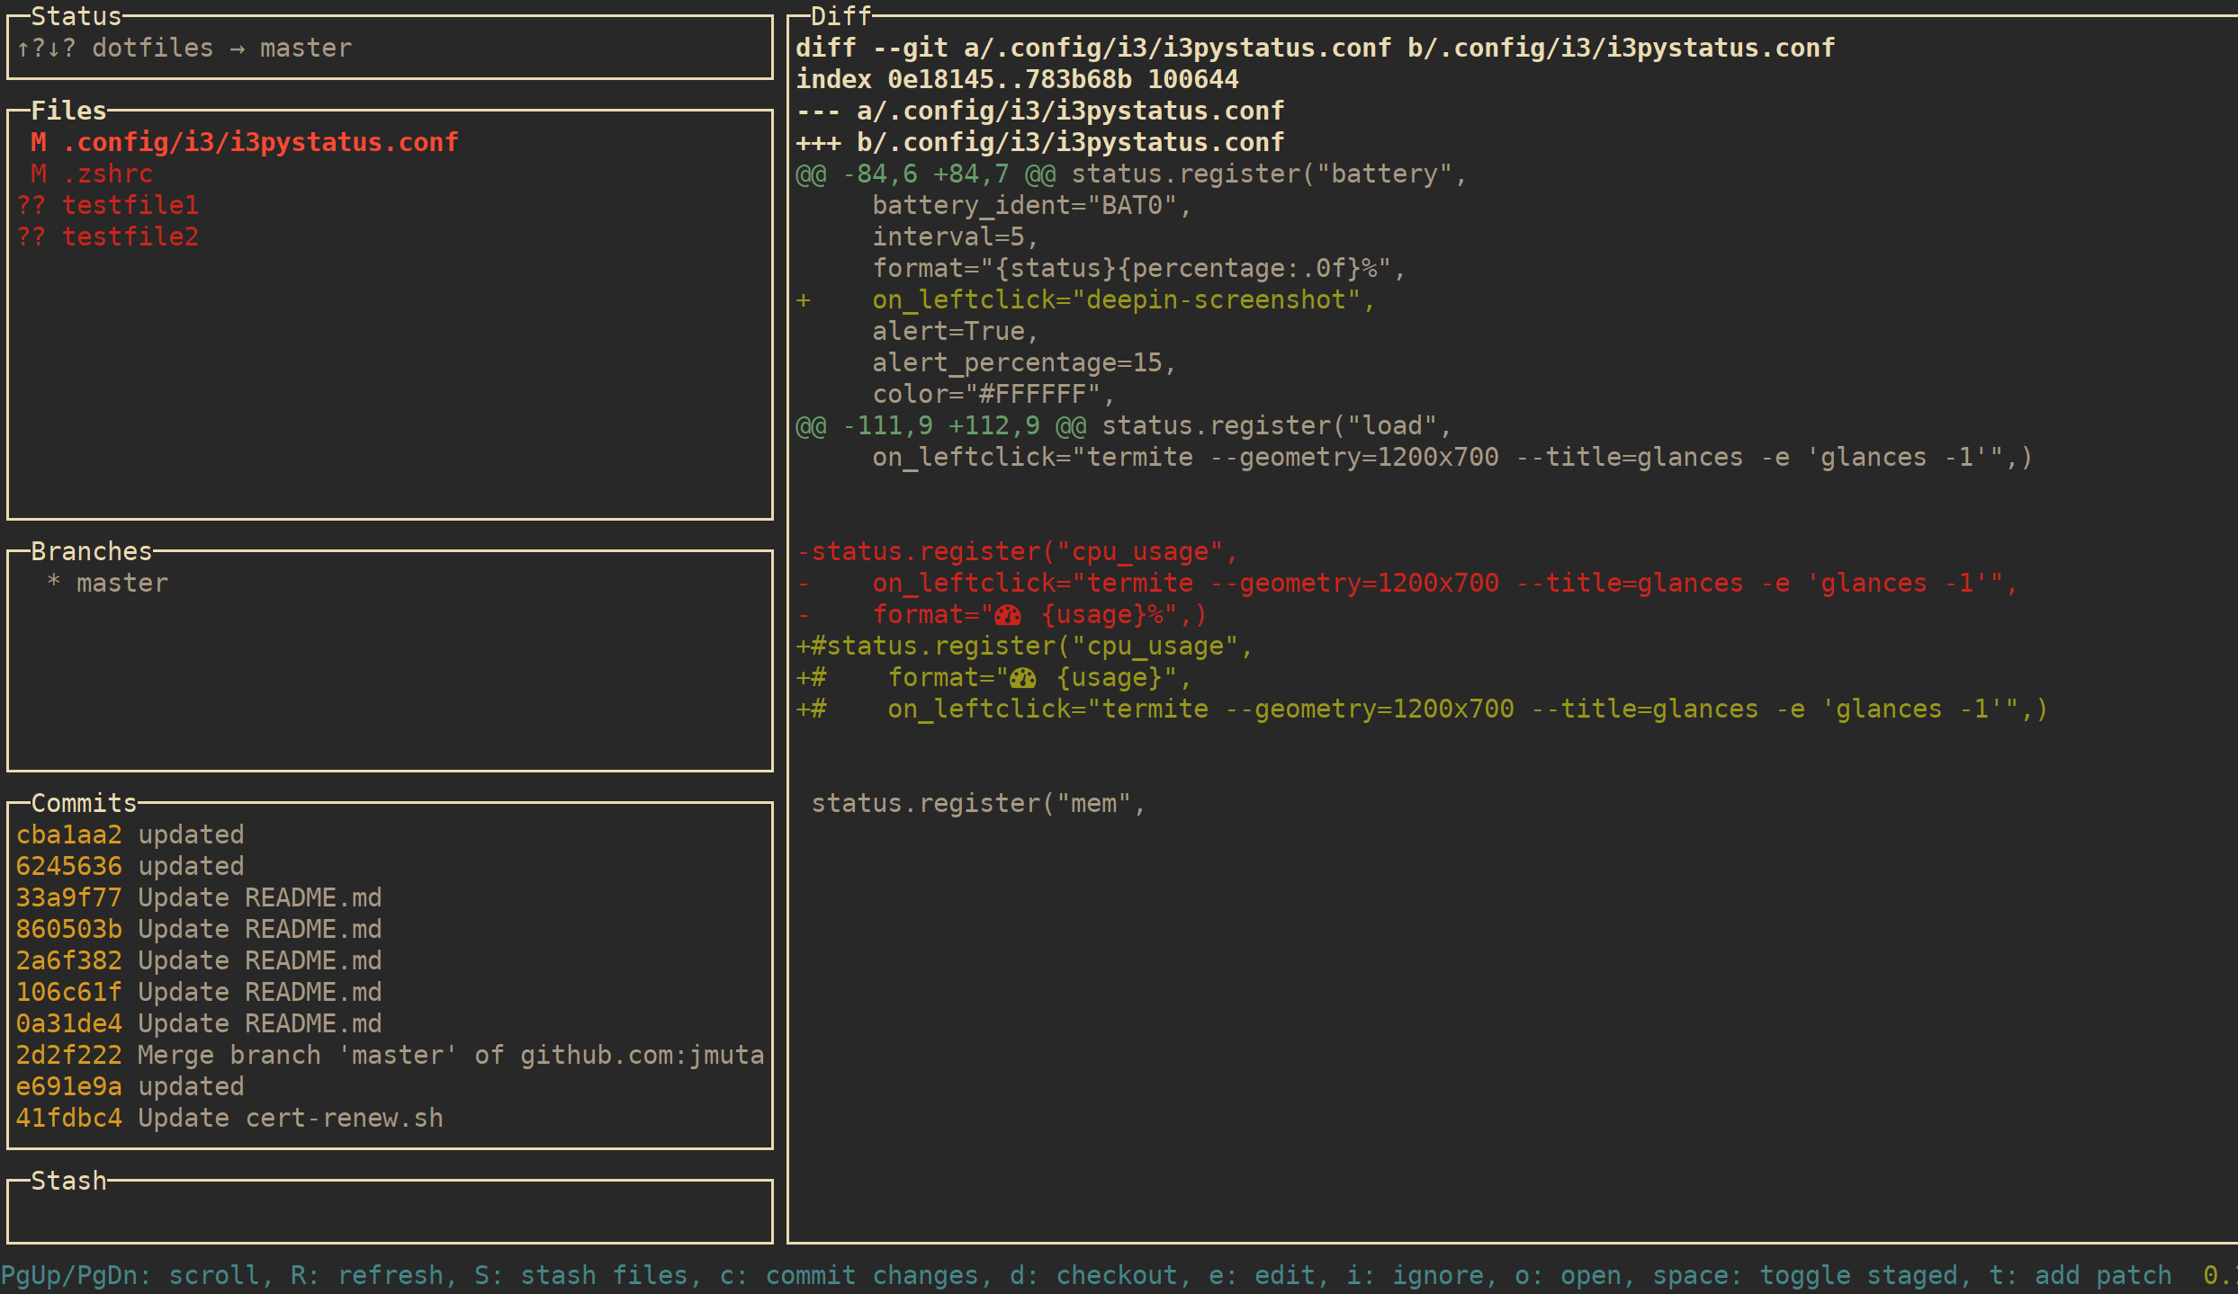Expand the empty Stash panel

68,1180
